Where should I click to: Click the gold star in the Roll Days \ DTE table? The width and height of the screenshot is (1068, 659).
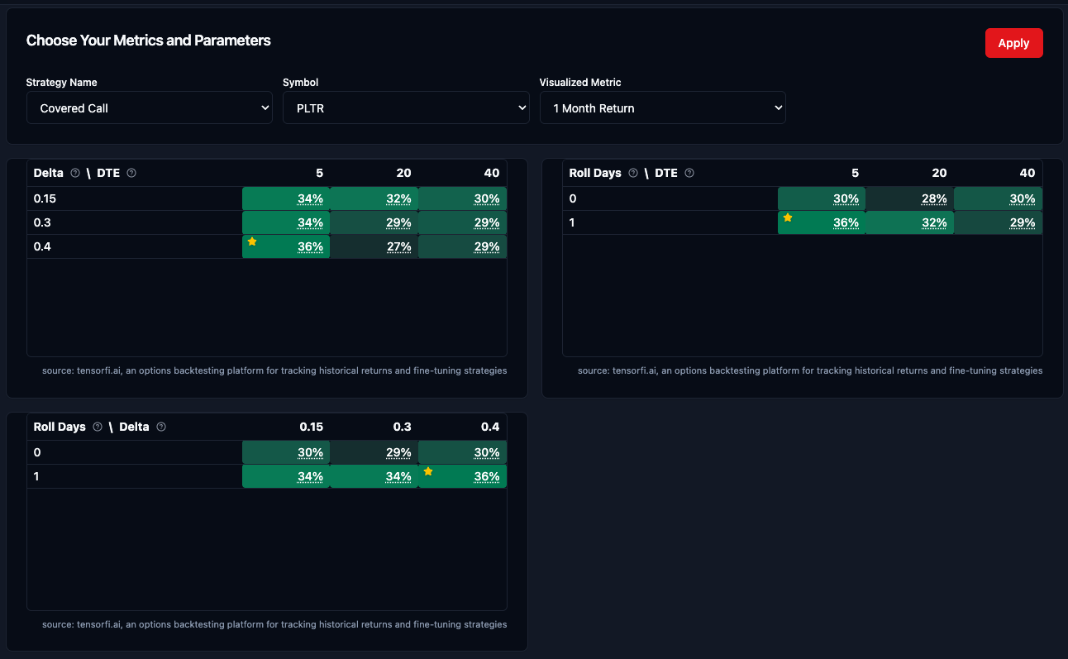click(x=788, y=217)
